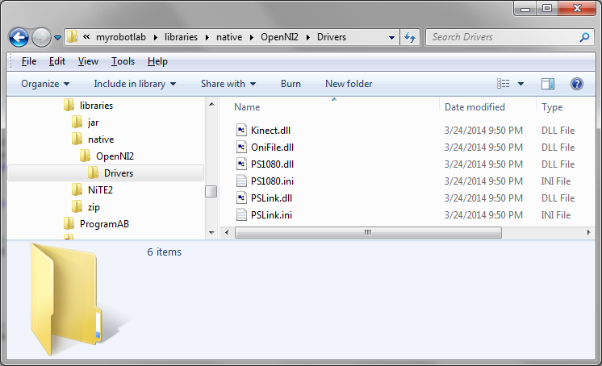Screen dimensions: 602x366
Task: Click navigation pane vertical scrollbar thumb
Action: [x=211, y=191]
